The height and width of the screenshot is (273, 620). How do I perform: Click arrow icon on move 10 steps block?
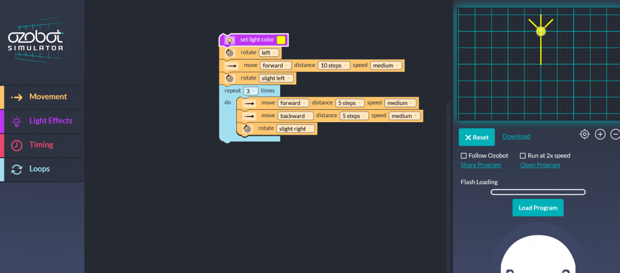click(231, 66)
